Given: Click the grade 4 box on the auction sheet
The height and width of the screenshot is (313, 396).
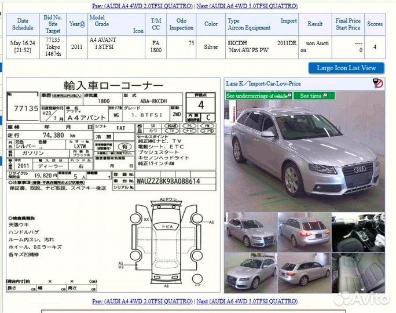Looking at the screenshot, I should click(201, 105).
